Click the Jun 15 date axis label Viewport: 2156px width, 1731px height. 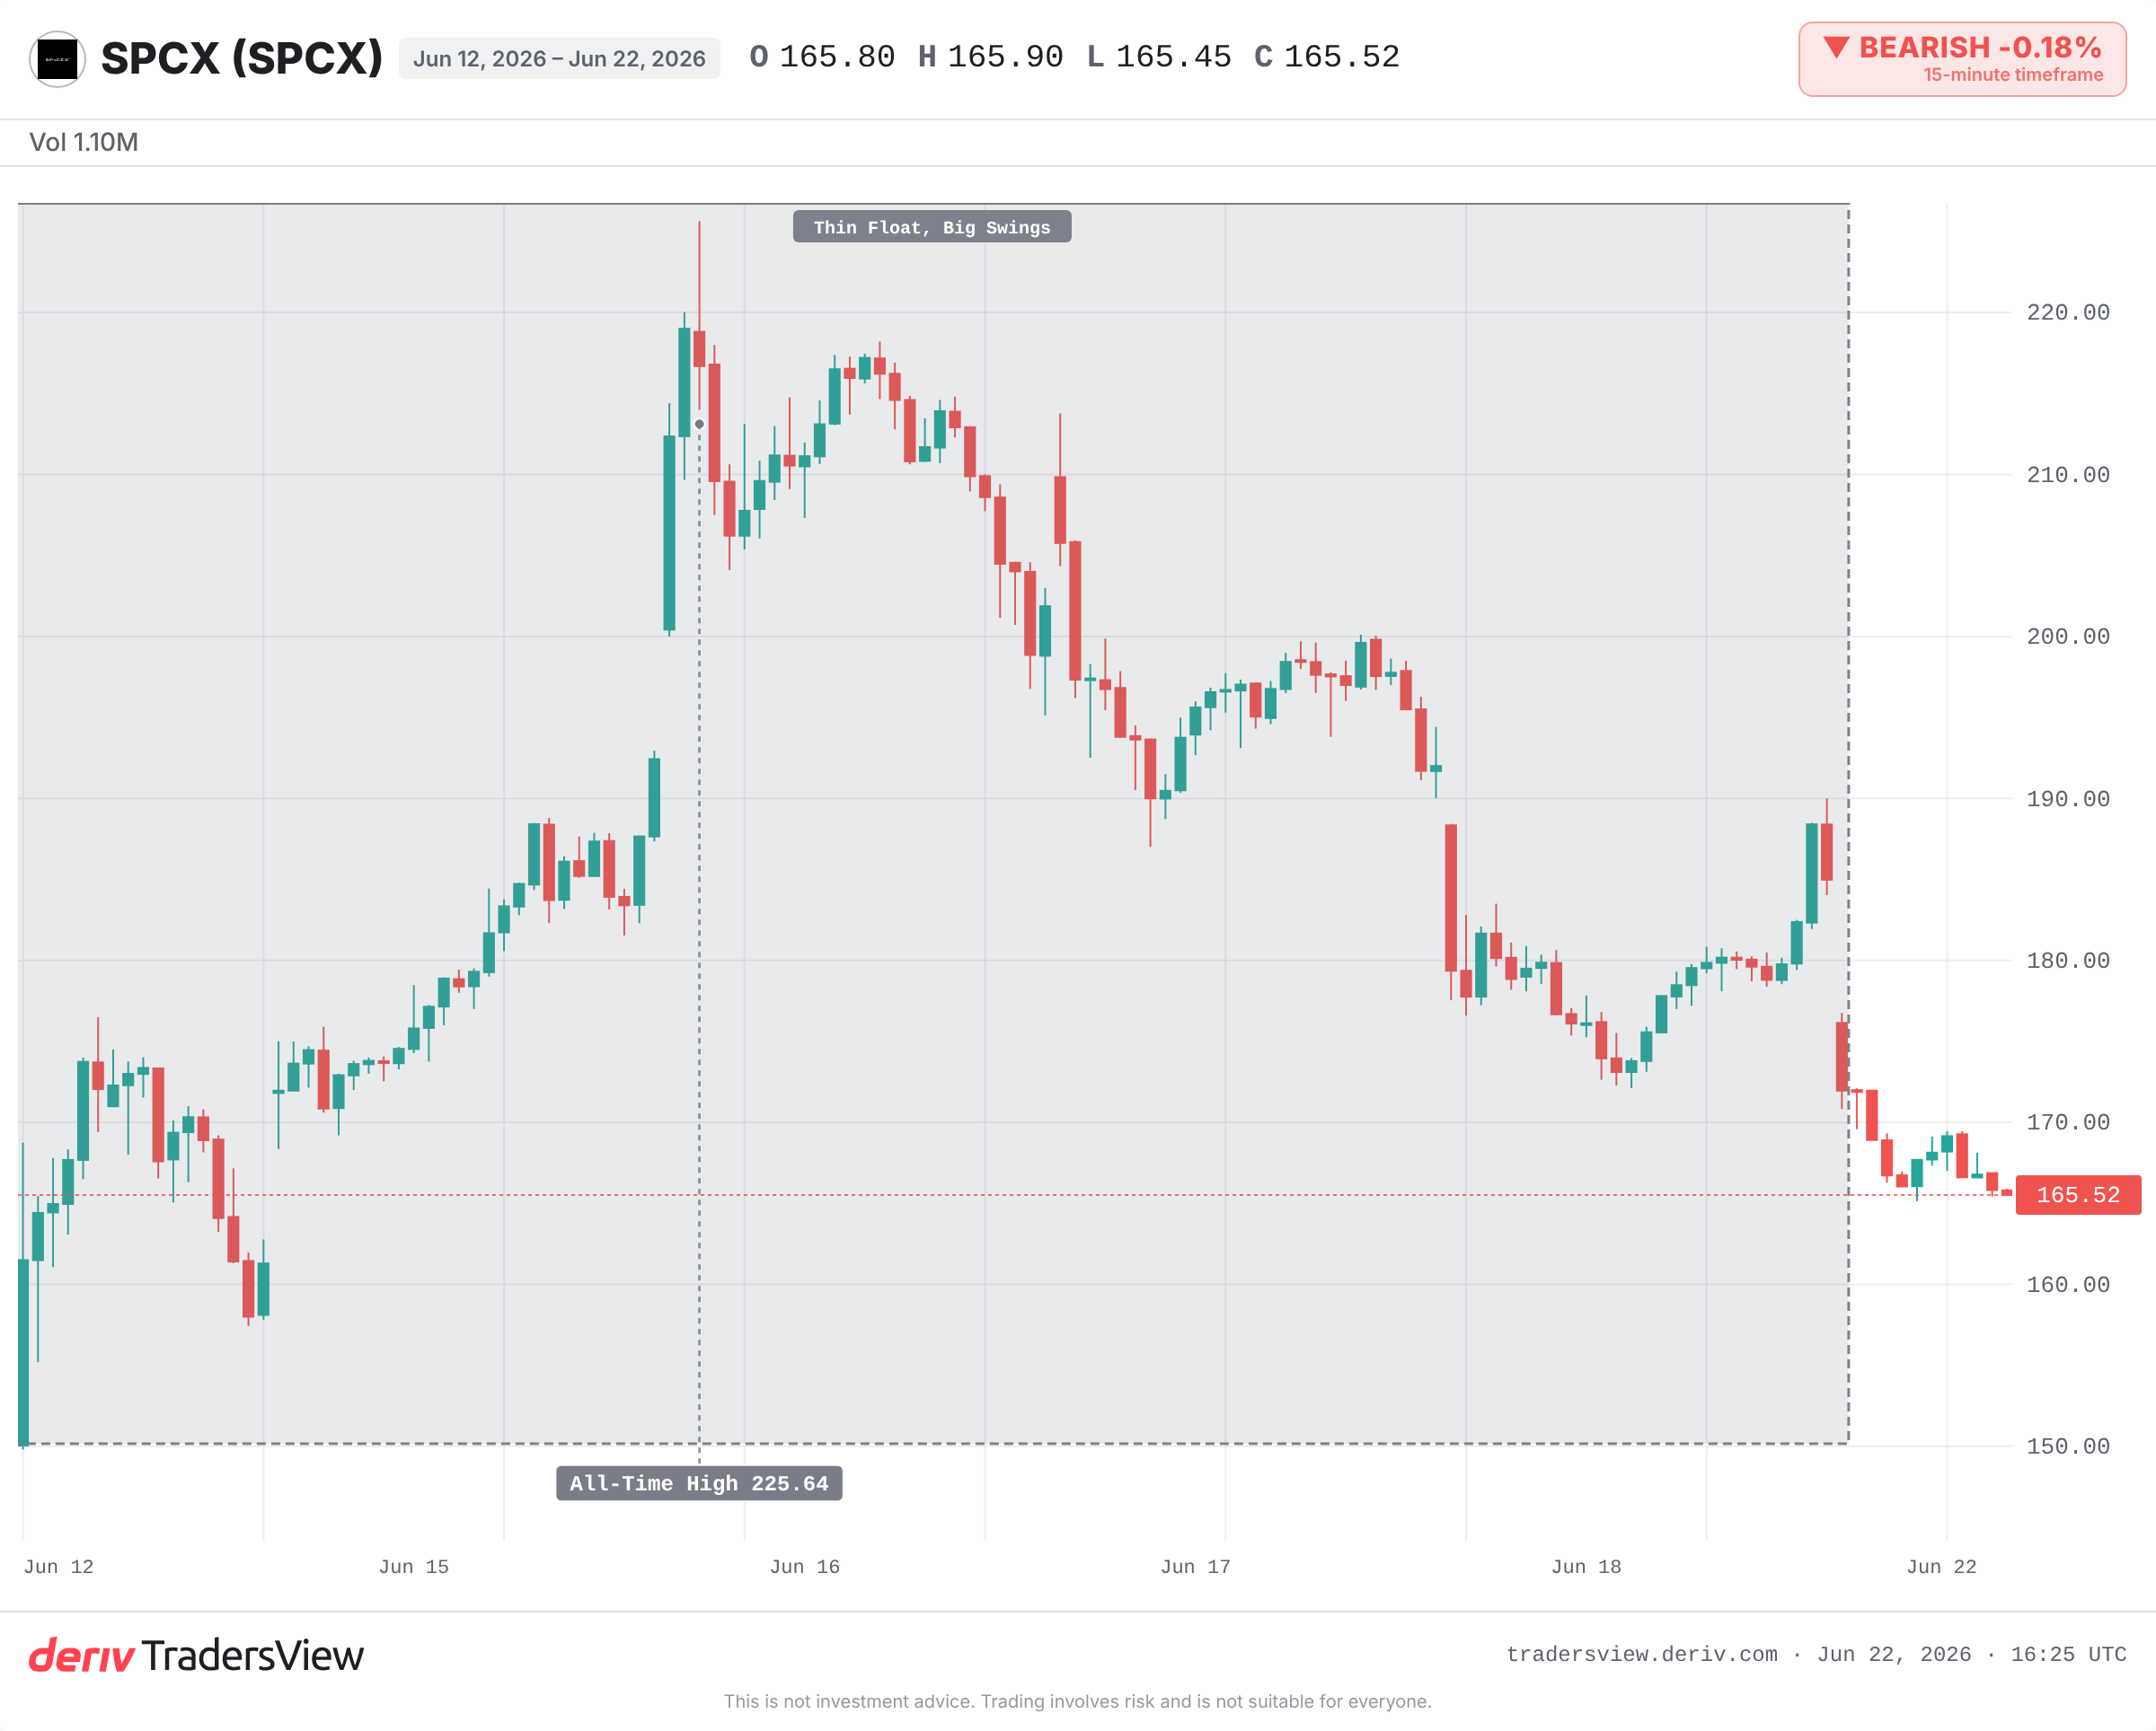point(414,1566)
